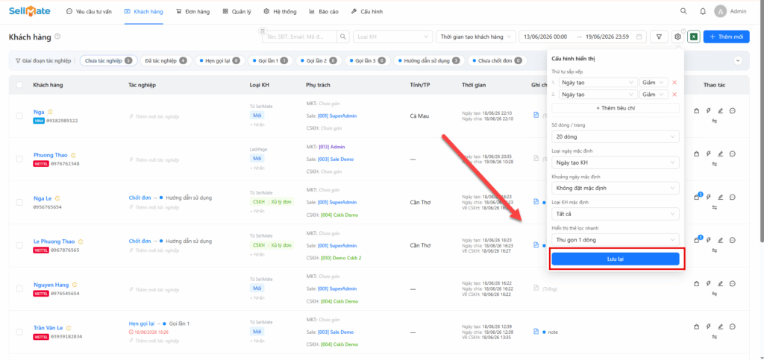764x360 pixels.
Task: Select the Hẹn gọi lại filter chip
Action: [219, 61]
